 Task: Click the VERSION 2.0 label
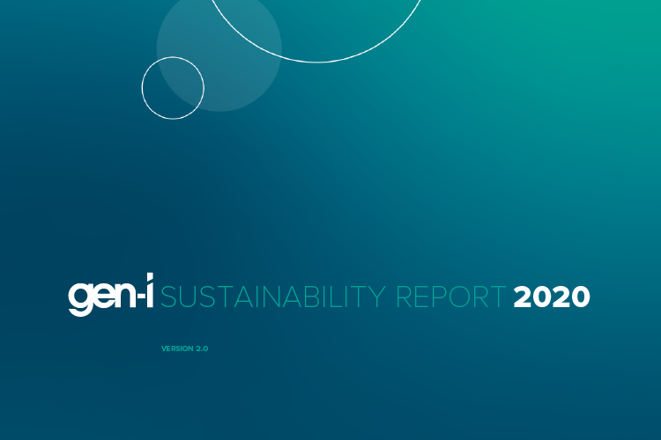pyautogui.click(x=184, y=349)
